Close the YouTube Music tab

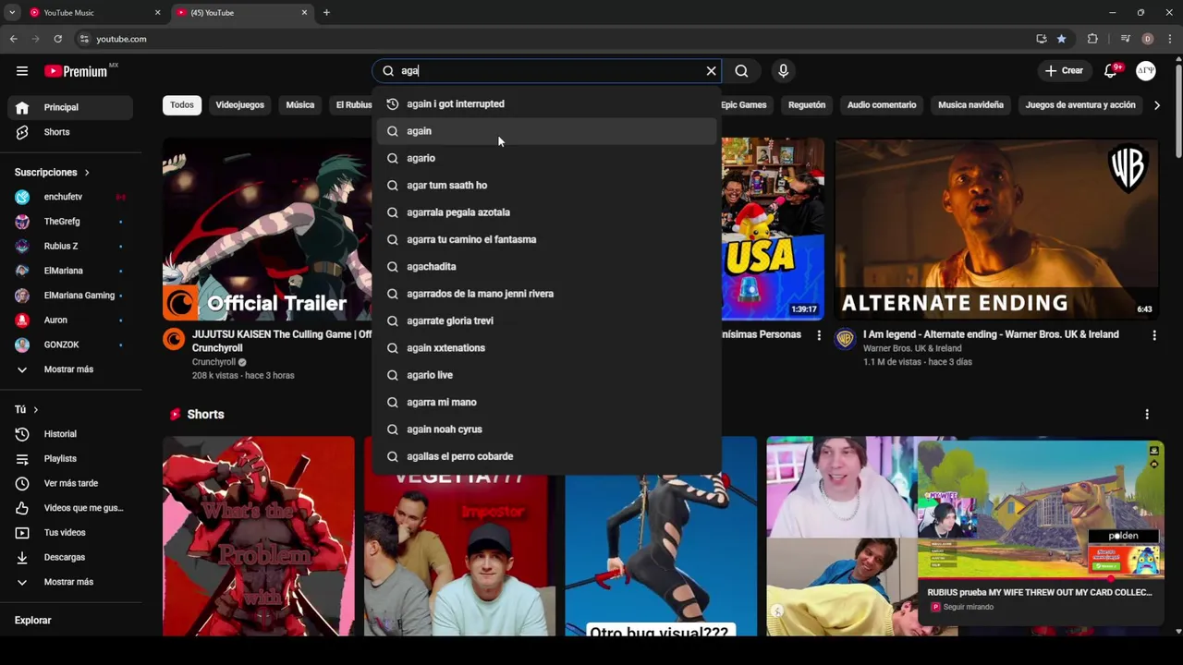tap(157, 13)
